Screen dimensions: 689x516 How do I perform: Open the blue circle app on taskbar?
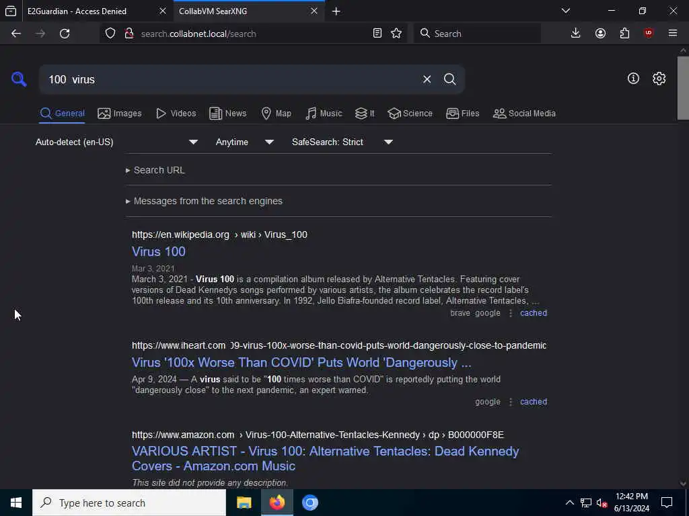(x=310, y=503)
